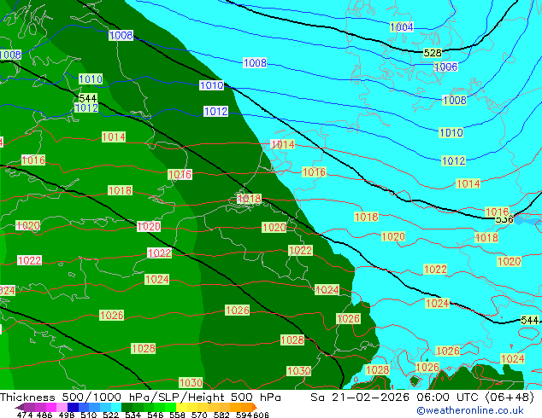
Task: Select the legend value 606
Action: (261, 415)
